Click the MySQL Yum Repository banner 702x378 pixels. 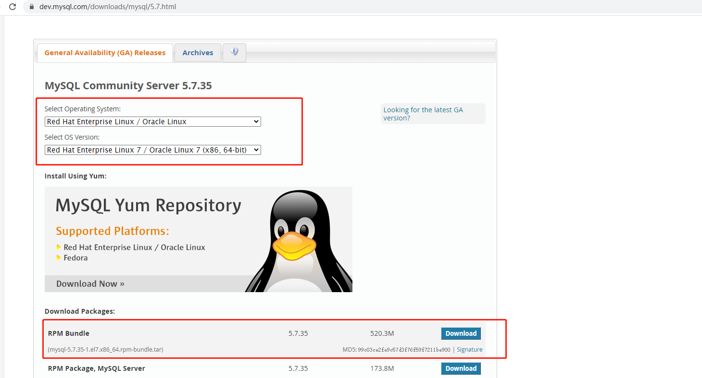click(x=199, y=239)
